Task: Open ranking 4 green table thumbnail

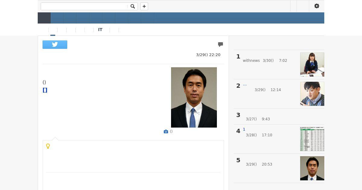Action: (x=312, y=139)
